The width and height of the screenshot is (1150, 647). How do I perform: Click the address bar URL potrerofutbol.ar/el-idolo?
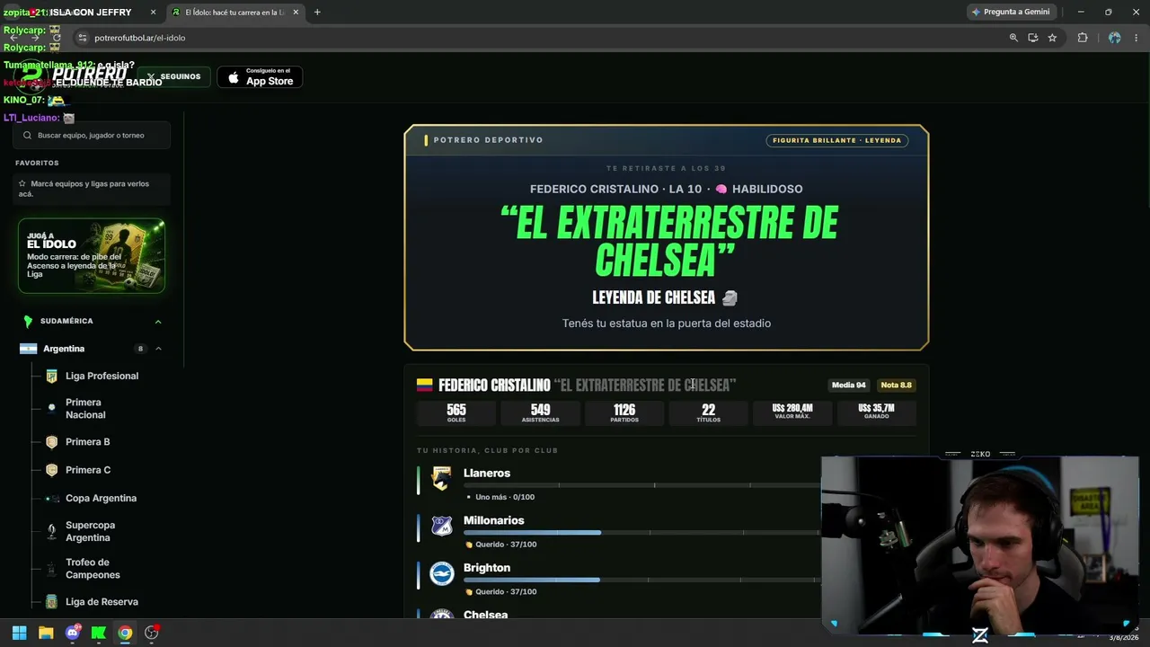tap(140, 38)
